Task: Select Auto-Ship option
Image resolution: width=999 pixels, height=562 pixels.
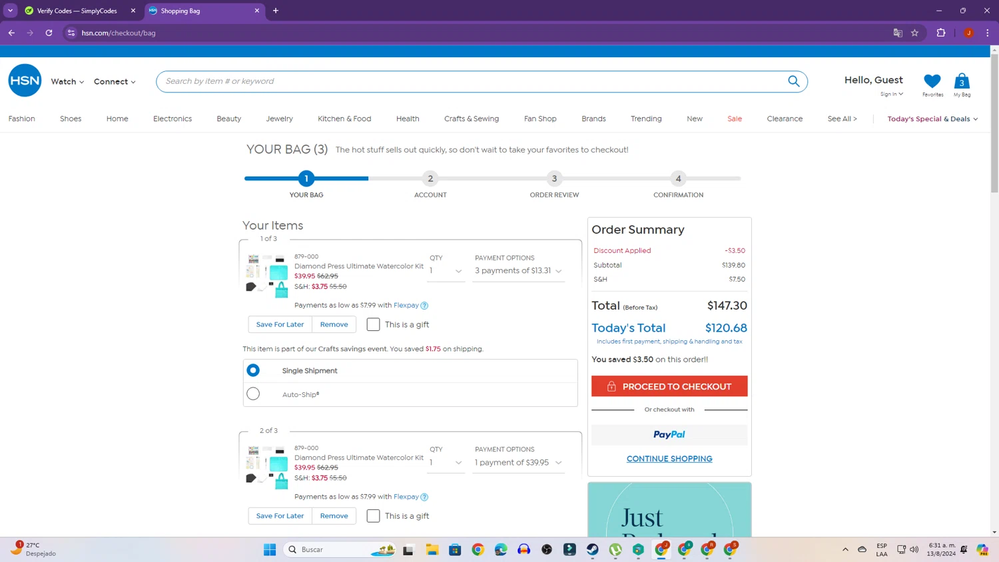Action: click(x=253, y=394)
